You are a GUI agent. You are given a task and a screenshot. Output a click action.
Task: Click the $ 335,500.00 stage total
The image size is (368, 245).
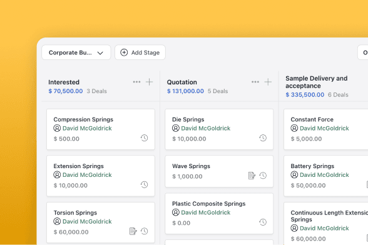[x=305, y=95]
